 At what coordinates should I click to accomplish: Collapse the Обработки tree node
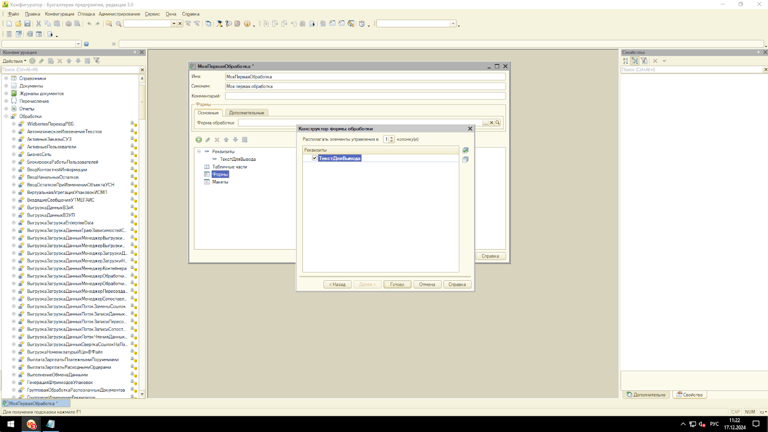6,116
